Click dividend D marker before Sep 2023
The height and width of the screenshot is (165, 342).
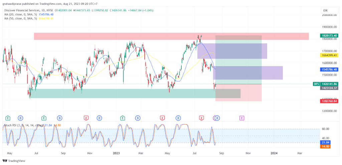[x=217, y=118]
